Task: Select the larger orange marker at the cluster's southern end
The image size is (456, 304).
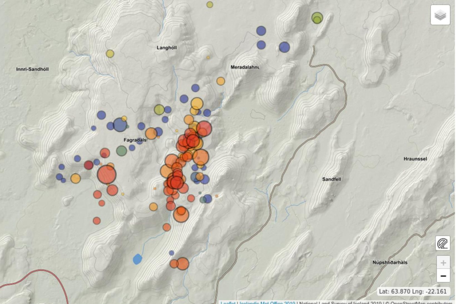Action: click(x=183, y=264)
